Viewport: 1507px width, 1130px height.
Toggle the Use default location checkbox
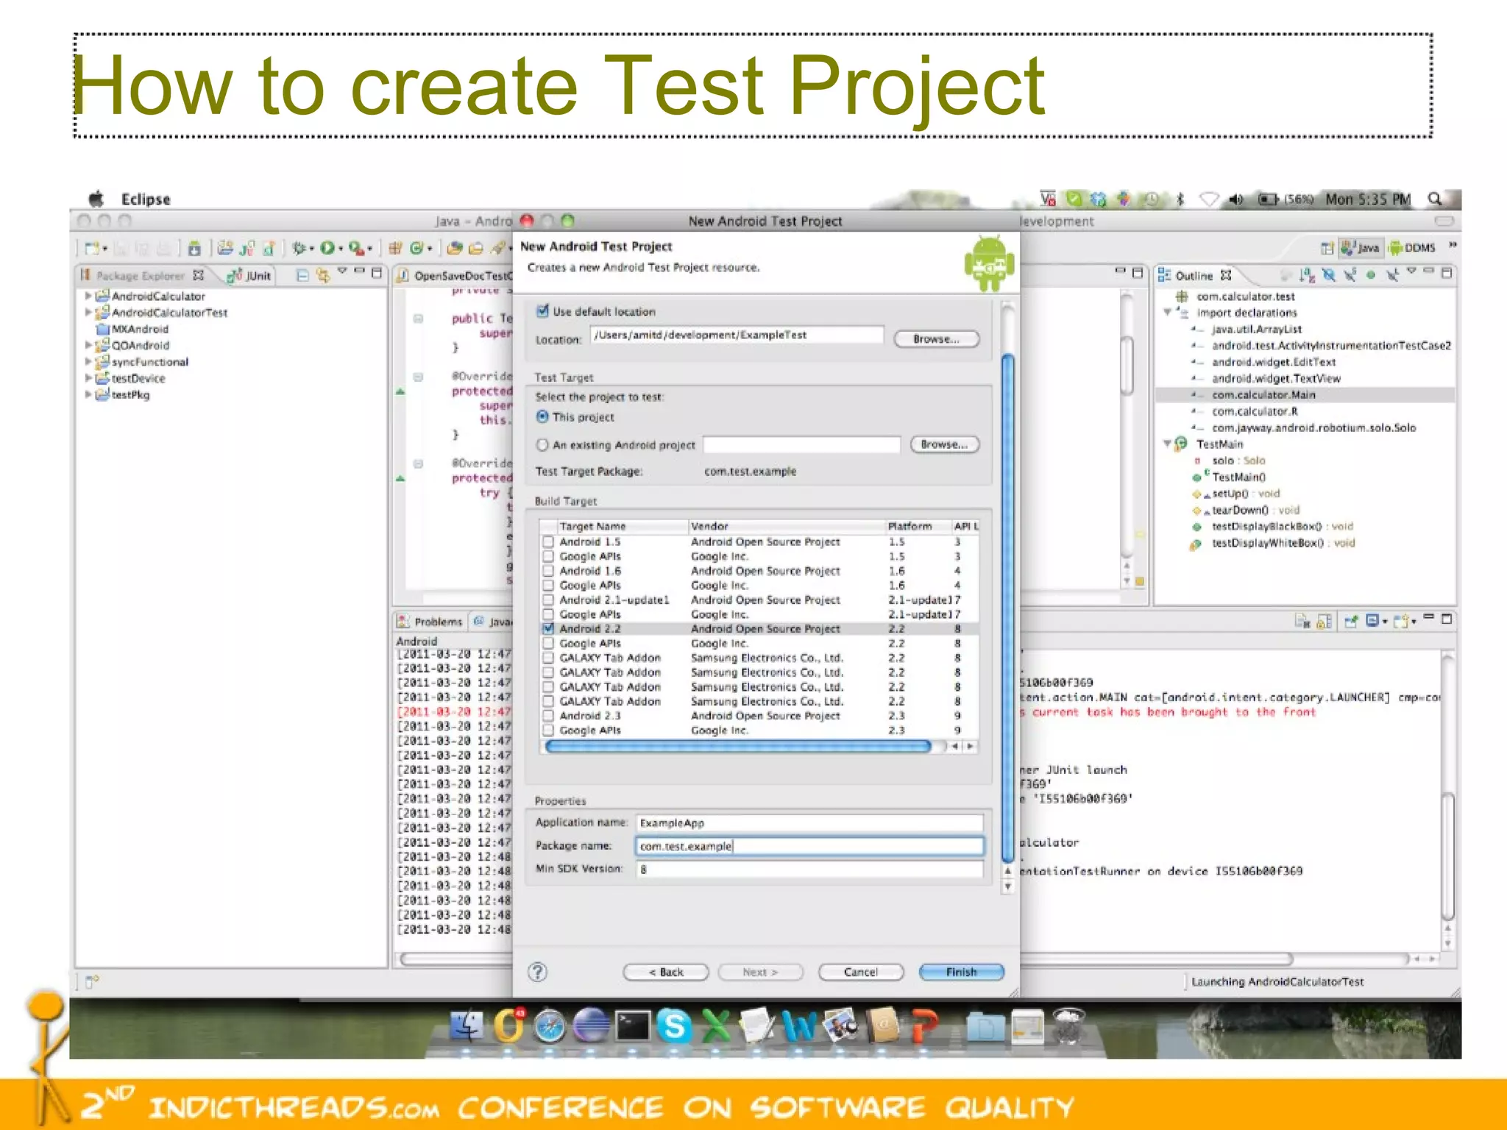point(543,311)
